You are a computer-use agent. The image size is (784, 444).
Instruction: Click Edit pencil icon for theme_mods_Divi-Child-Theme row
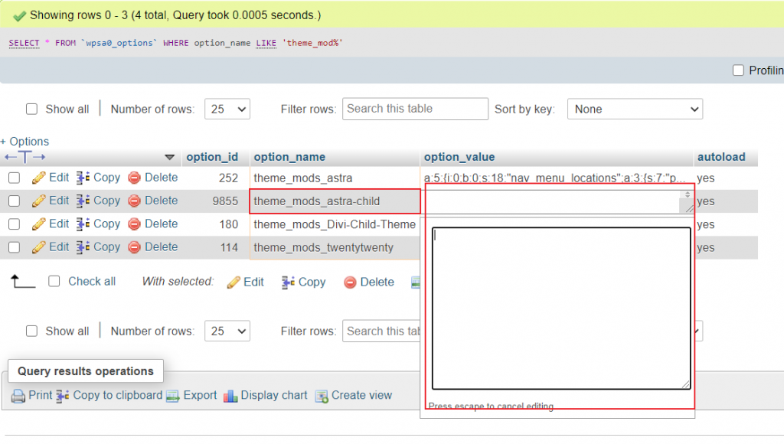pyautogui.click(x=38, y=224)
